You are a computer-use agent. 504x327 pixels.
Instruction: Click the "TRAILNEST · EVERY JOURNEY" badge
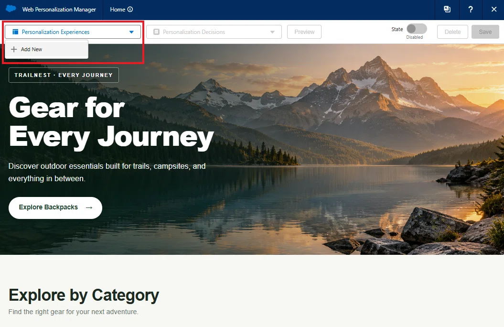(x=64, y=75)
